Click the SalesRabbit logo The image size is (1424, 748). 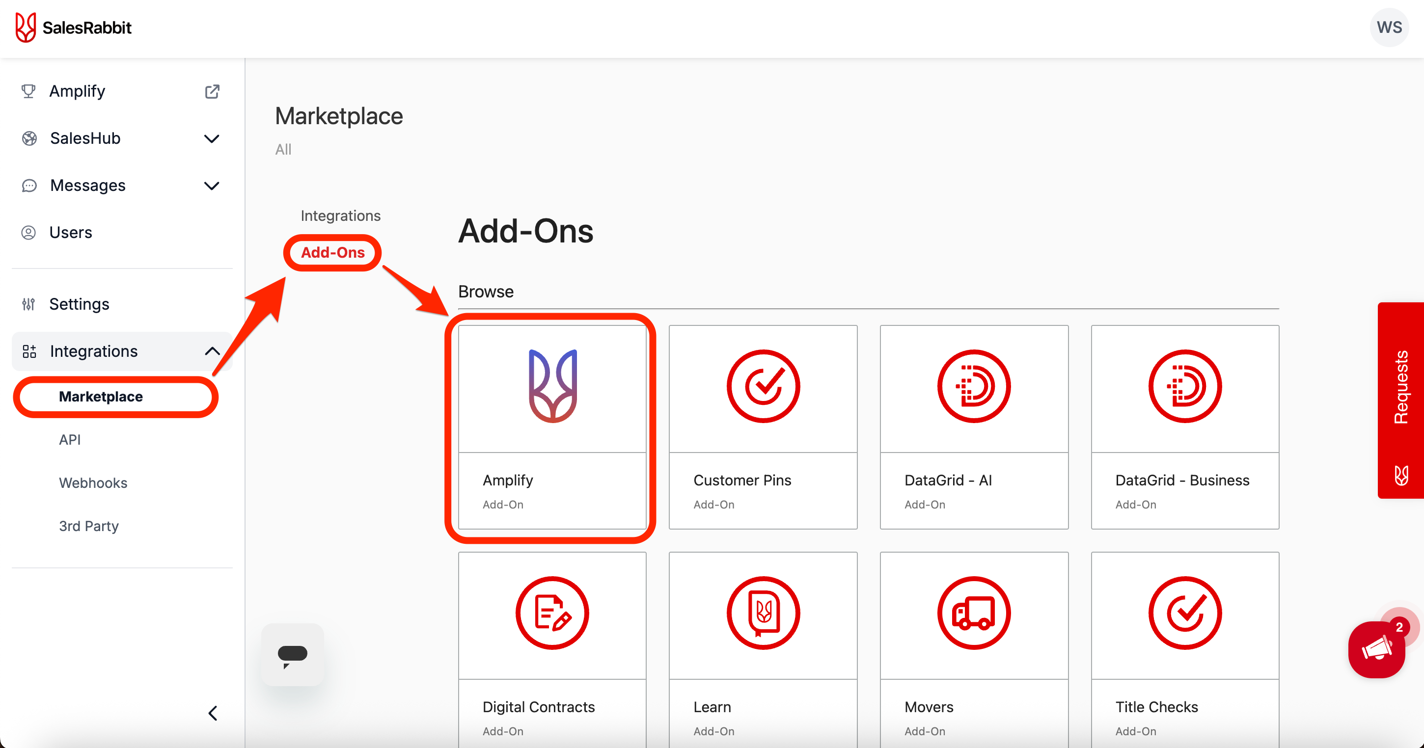74,27
